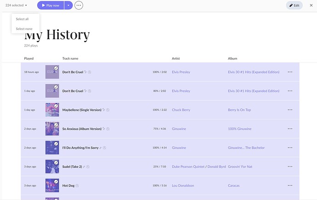
Task: Click the sparkle icon after So Anxious (Album Version)
Action: [104, 129]
